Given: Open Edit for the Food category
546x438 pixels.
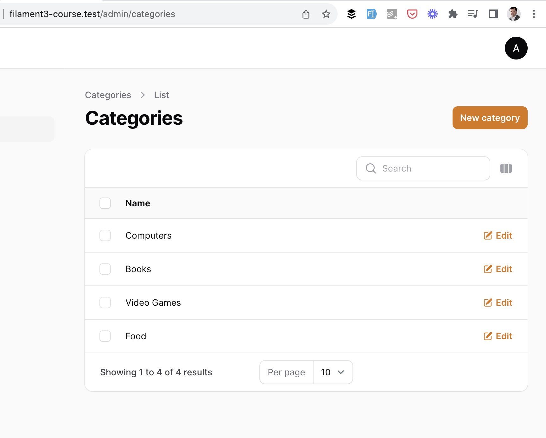Looking at the screenshot, I should 498,336.
